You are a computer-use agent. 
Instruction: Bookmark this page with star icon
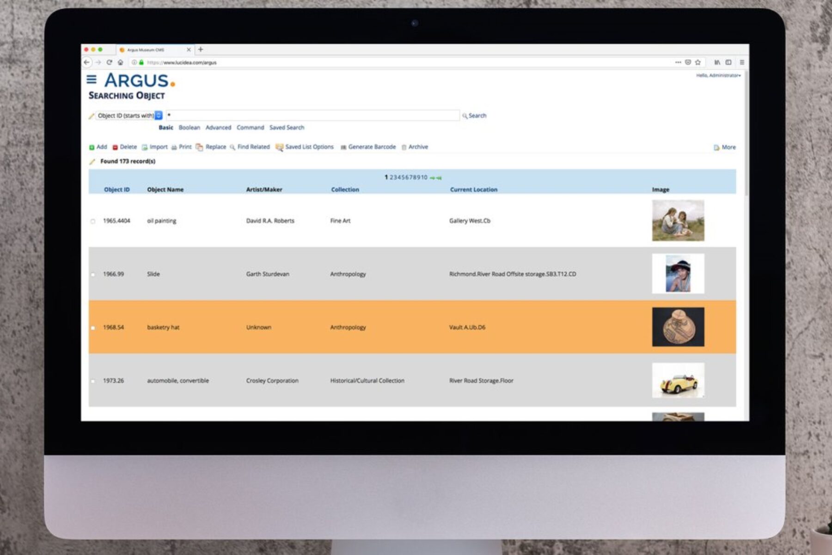tap(698, 62)
